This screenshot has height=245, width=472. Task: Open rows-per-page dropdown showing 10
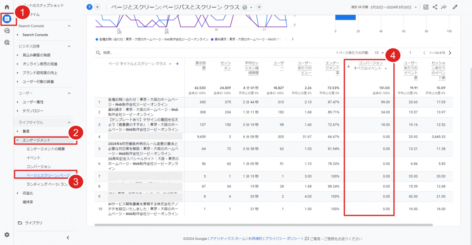coord(379,53)
